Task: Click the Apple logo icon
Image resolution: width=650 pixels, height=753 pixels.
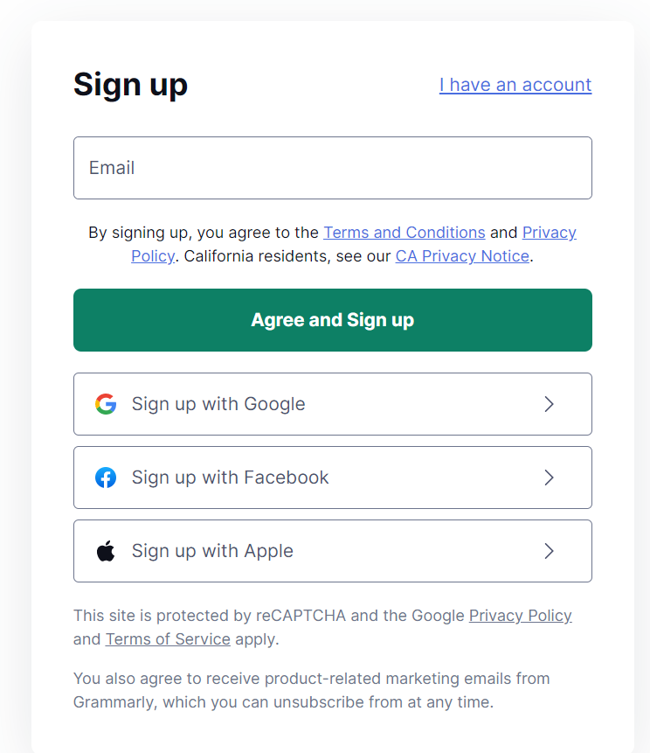Action: tap(106, 551)
